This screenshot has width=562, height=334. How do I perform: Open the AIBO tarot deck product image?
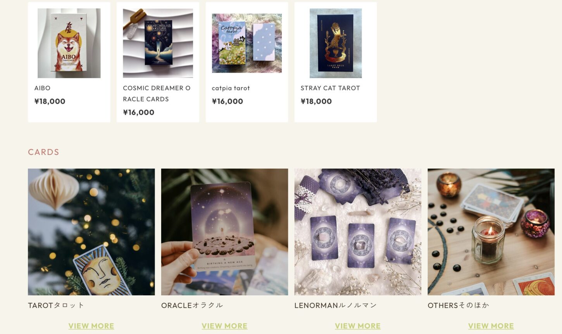point(69,43)
